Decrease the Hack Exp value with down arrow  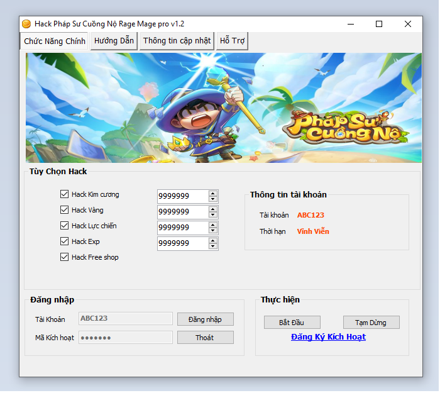213,246
